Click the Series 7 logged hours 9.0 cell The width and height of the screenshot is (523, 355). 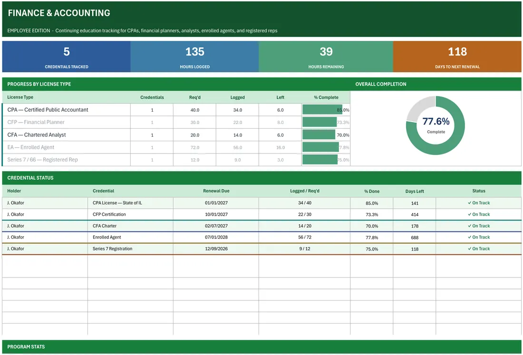[x=237, y=160]
